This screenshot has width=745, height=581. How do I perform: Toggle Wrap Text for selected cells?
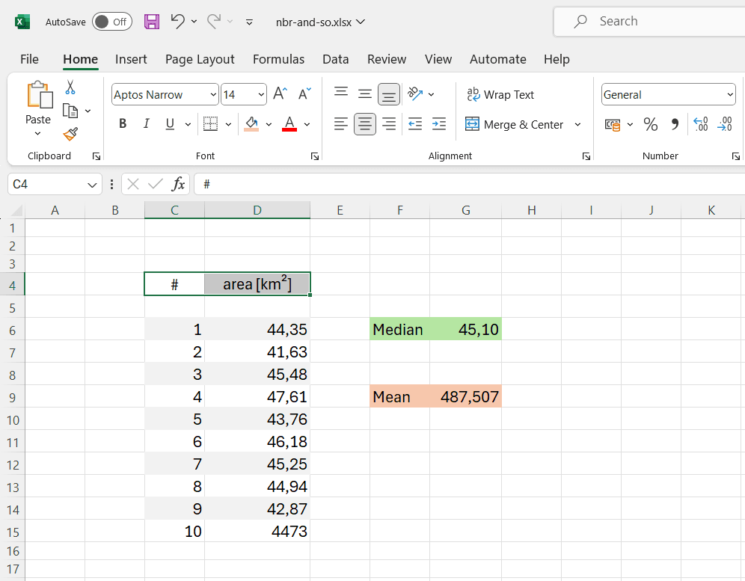(500, 95)
